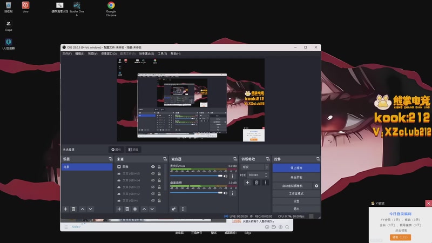The height and width of the screenshot is (243, 432).
Task: Unlock the 文本 (GDI+) 4 source
Action: (x=159, y=180)
